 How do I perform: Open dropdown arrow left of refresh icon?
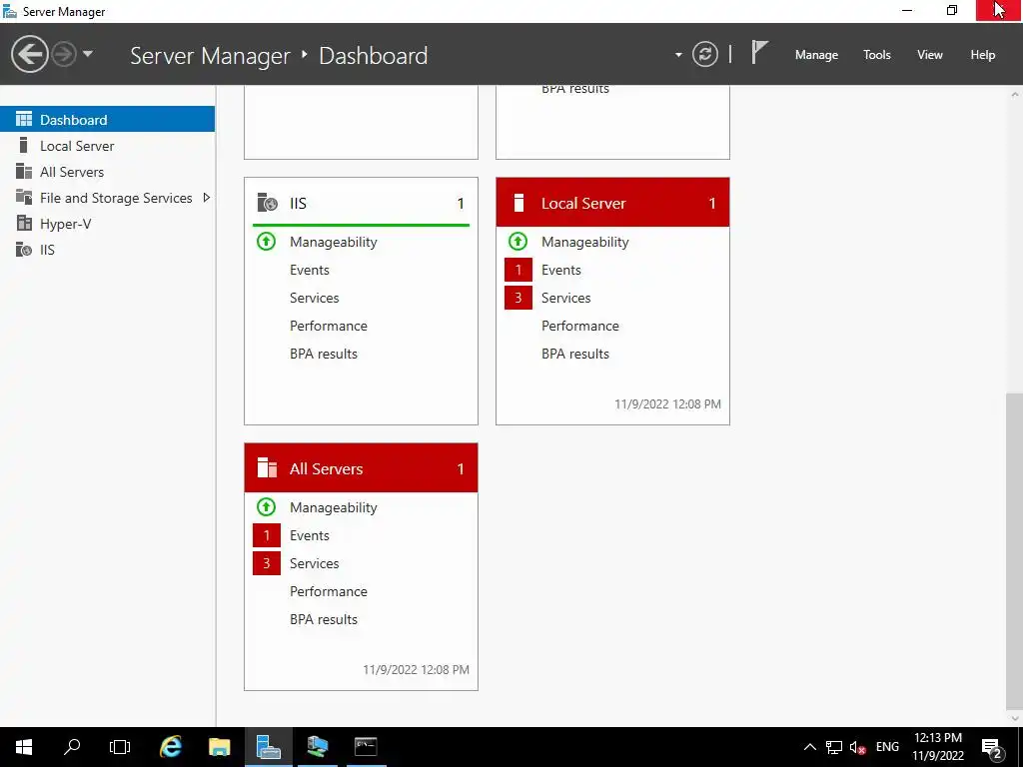tap(678, 55)
